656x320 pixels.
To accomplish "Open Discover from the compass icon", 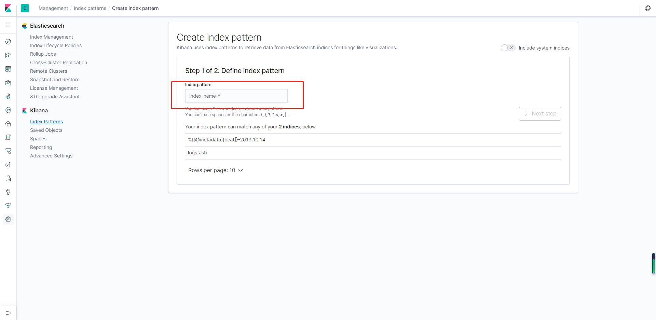I will [8, 42].
